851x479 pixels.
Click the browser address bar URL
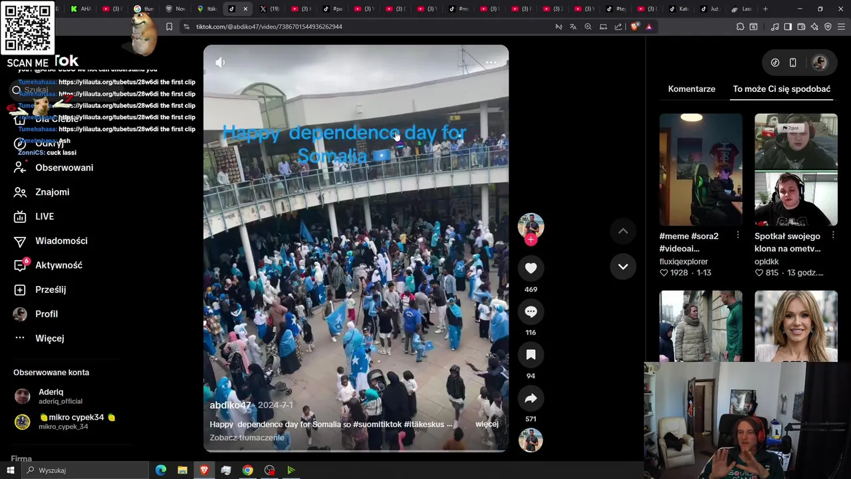(x=269, y=27)
